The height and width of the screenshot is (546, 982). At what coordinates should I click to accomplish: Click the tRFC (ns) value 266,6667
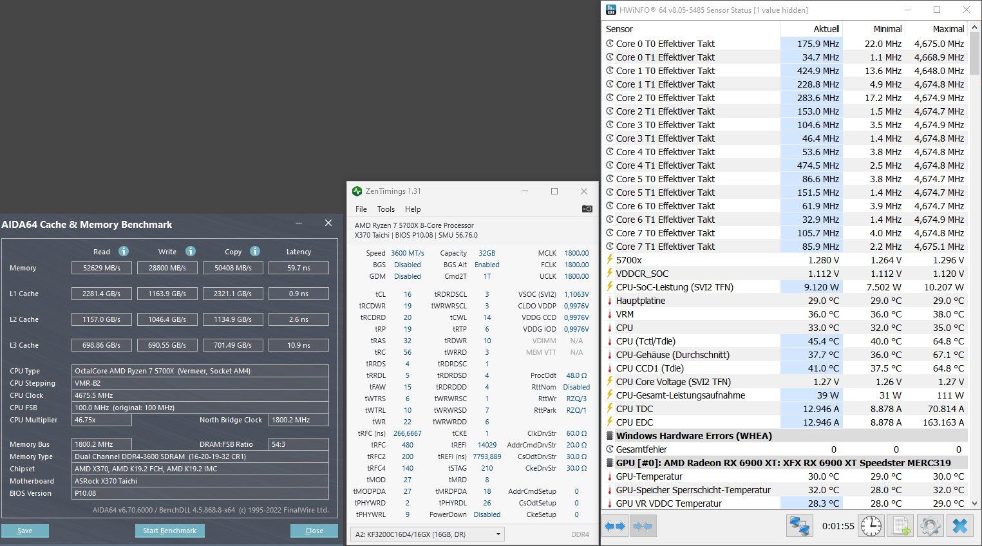(x=408, y=433)
